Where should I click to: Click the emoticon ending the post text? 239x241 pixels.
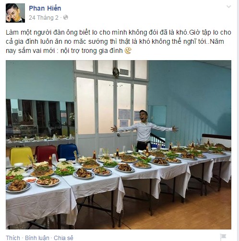(128, 51)
